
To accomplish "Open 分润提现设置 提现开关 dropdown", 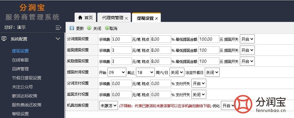I will pyautogui.click(x=247, y=39).
